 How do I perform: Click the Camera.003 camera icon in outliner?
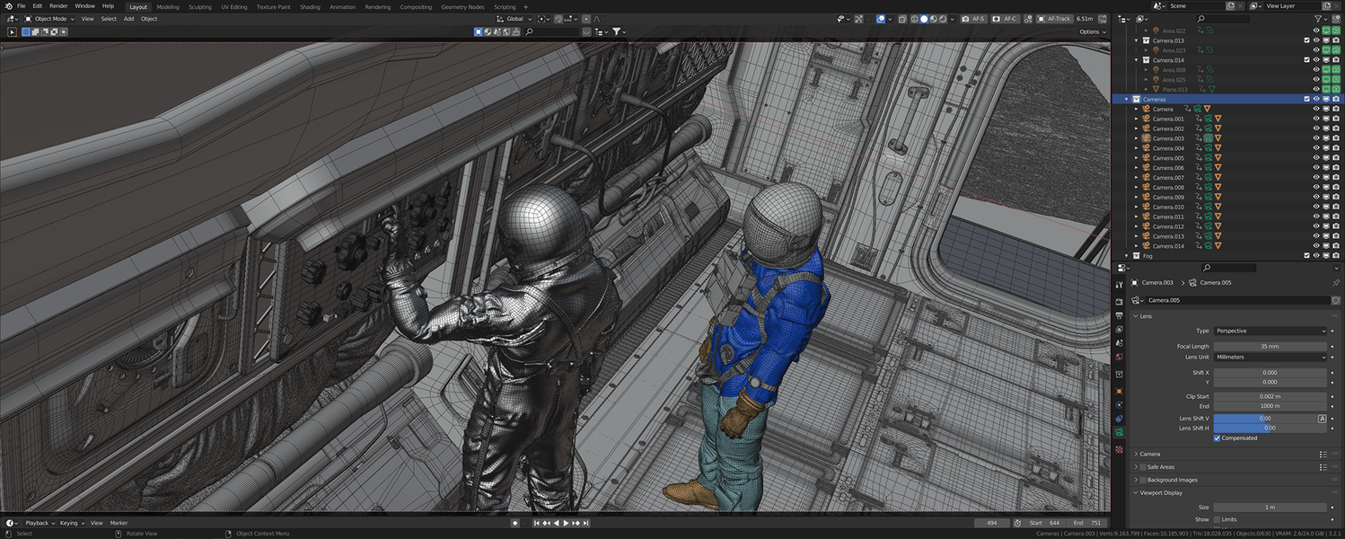point(1147,138)
